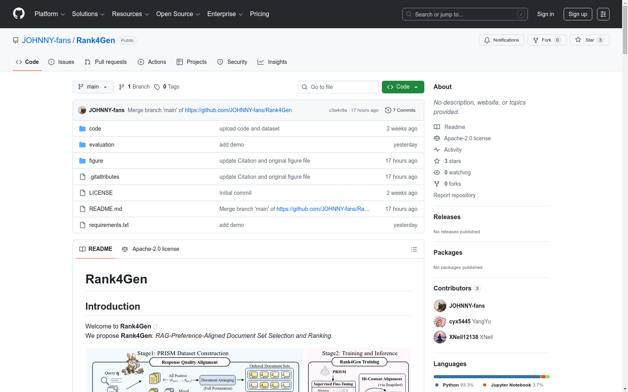Screen dimensions: 628x392
Task: Expand the Enterprise menu
Action: 225,14
